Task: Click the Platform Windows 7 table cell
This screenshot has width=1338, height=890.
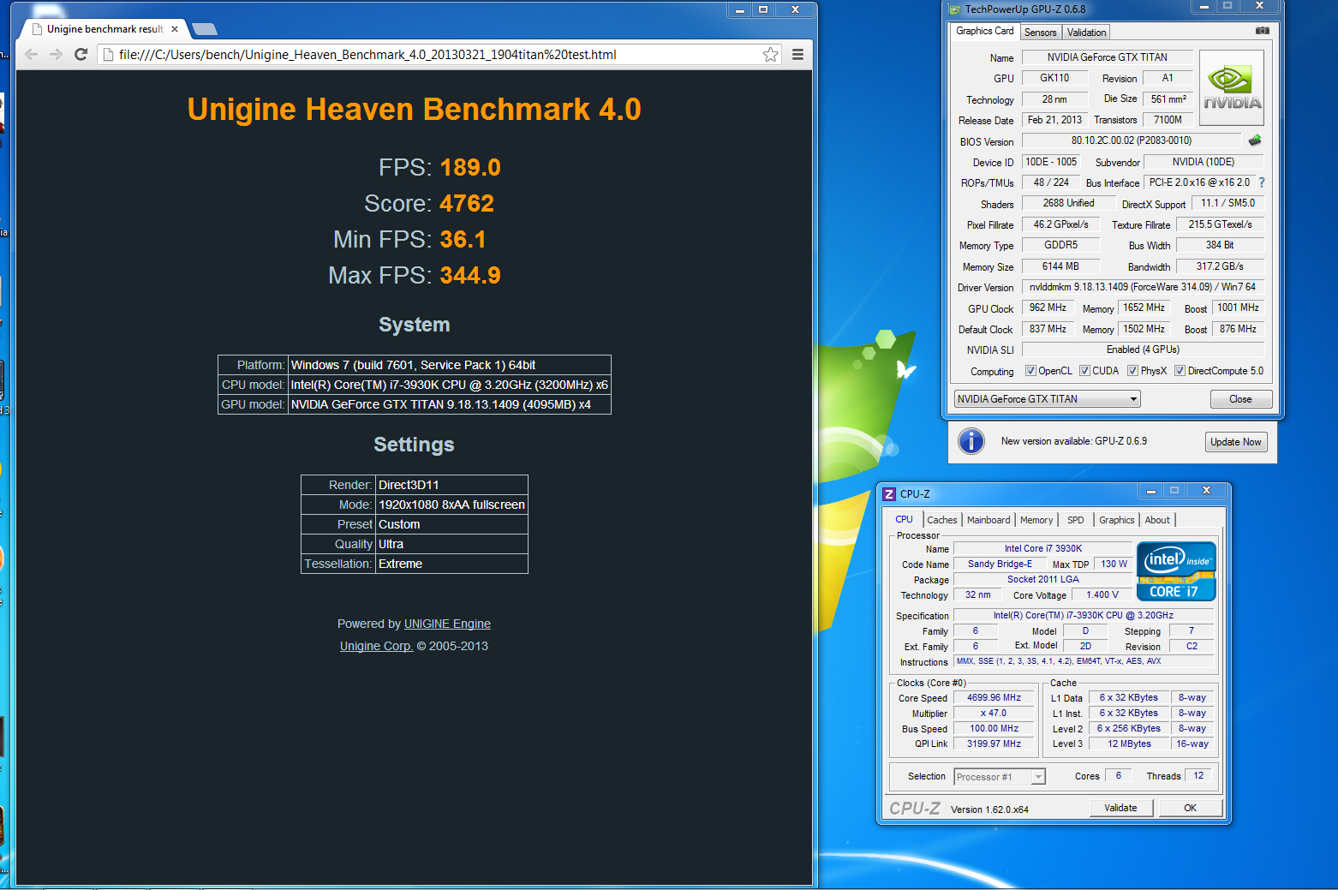Action: (x=449, y=365)
